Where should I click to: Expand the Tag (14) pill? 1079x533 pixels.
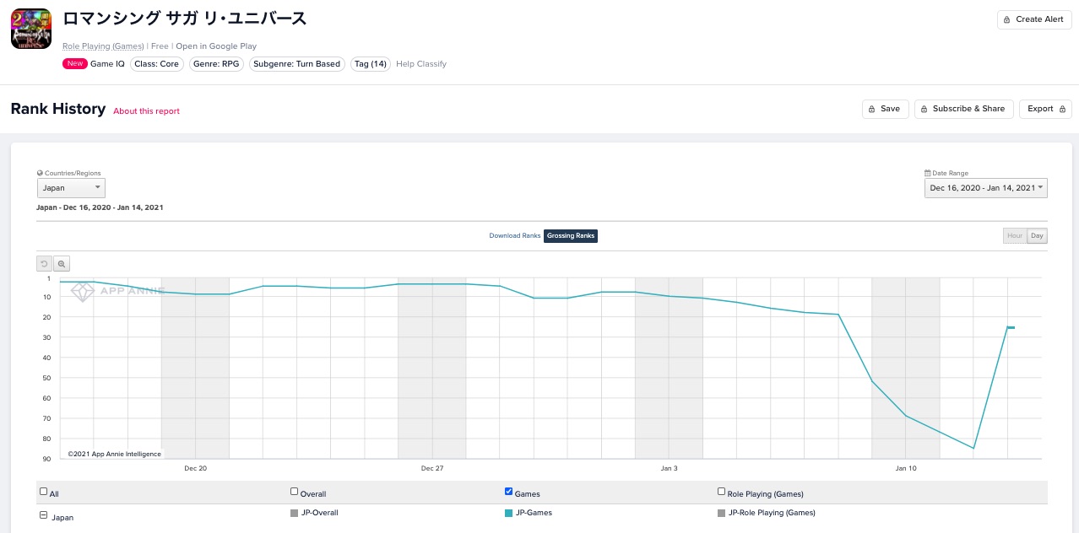pos(370,64)
